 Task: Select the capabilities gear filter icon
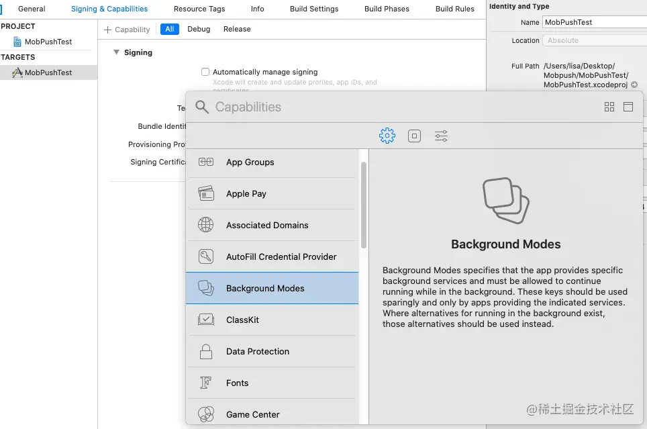(x=387, y=136)
